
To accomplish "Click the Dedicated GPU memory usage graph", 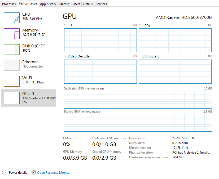I will (x=138, y=100).
